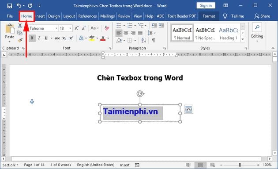Click Decrease Indent icon
Image resolution: width=278 pixels, height=169 pixels.
[x=154, y=25]
